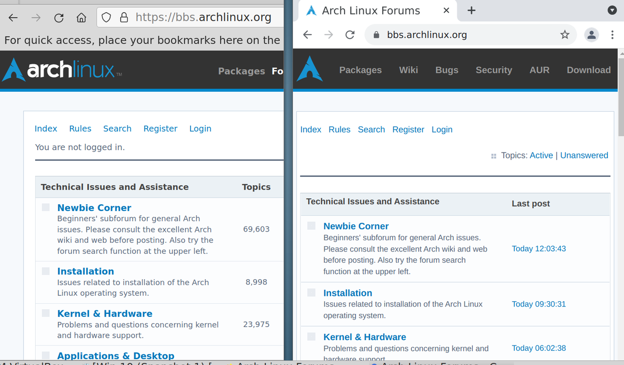Show Active topics in Chrome page
Screen dimensions: 624x365
point(541,155)
